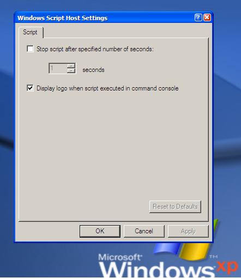Enable the stop script after seconds checkbox
241x278 pixels.
tap(30, 49)
